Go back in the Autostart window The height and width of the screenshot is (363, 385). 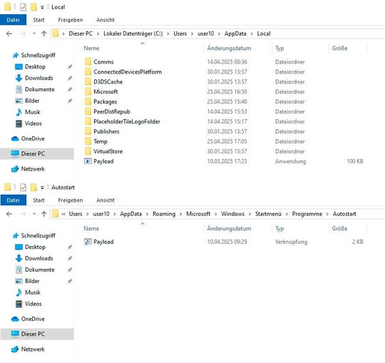[9, 214]
